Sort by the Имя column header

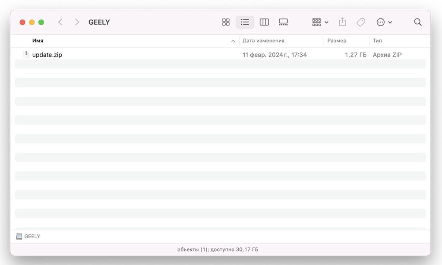click(x=38, y=41)
